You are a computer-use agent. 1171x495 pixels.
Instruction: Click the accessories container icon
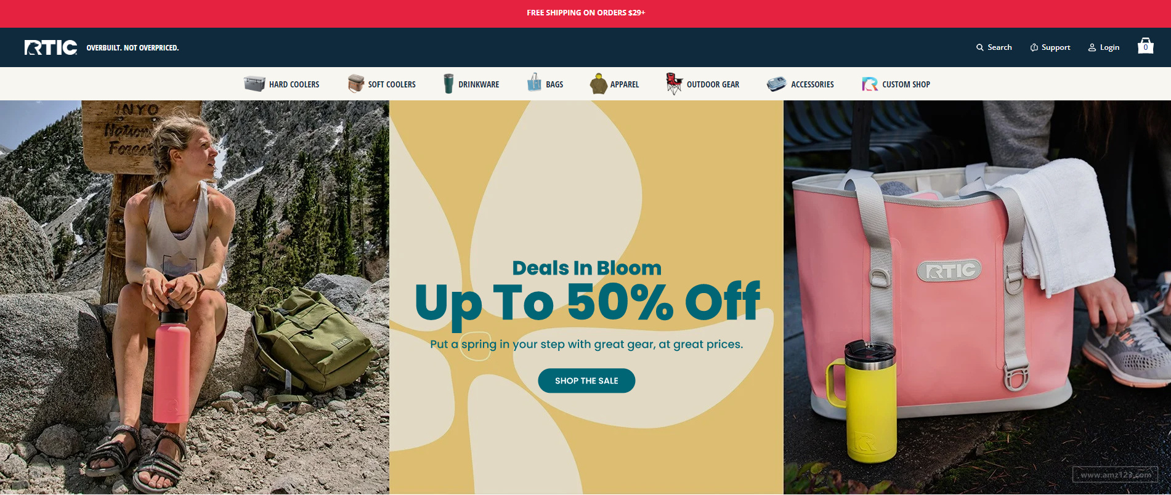tap(776, 84)
